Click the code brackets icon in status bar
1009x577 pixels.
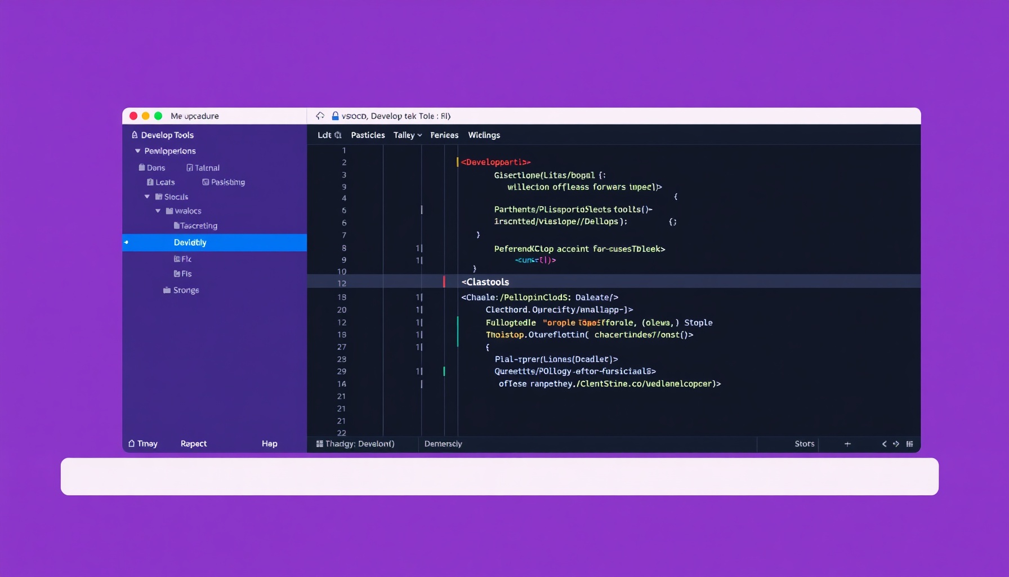click(896, 444)
